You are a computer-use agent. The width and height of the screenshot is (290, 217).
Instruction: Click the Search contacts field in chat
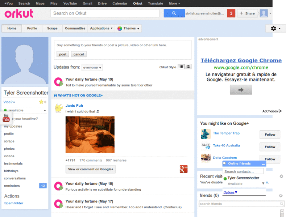[x=243, y=171]
